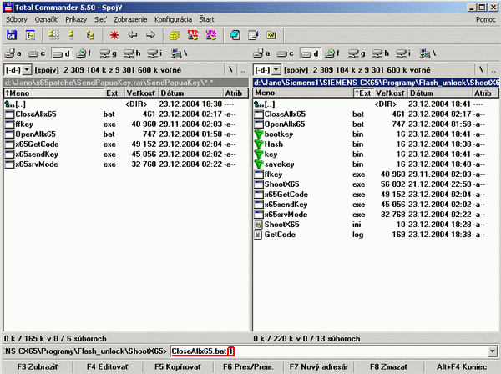Select network drive h in left panel
This screenshot has height=374, width=501.
point(132,53)
